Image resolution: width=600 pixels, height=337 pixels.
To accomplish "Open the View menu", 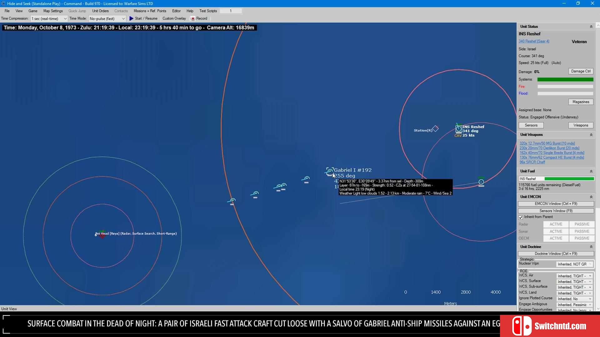I will point(19,11).
